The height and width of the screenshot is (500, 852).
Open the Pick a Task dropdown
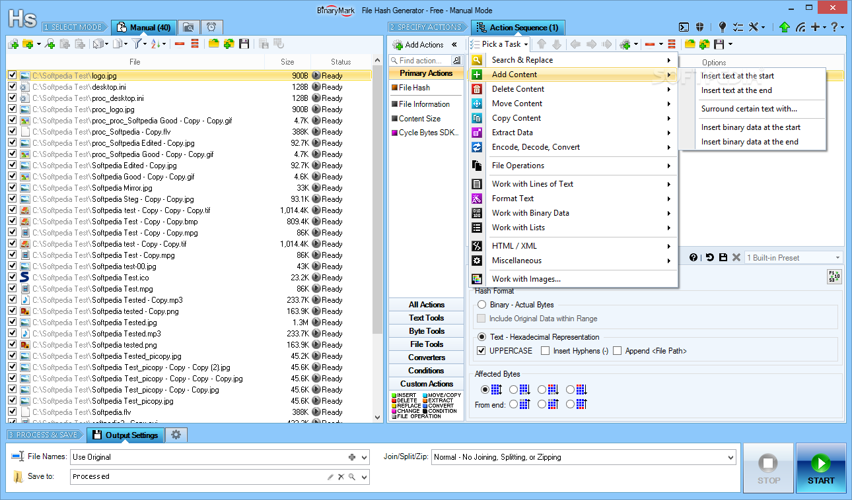pyautogui.click(x=499, y=44)
